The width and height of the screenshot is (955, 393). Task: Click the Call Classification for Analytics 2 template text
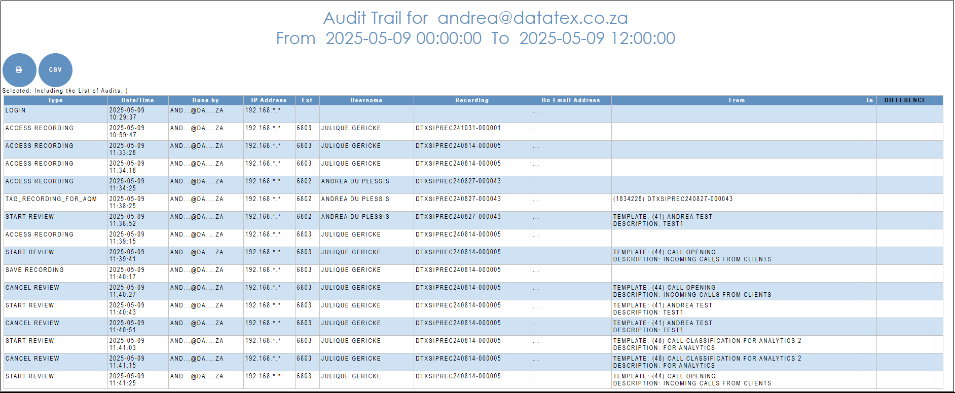707,341
